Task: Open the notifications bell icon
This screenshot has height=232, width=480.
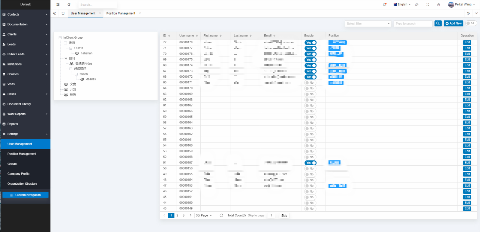Action: pyautogui.click(x=385, y=4)
